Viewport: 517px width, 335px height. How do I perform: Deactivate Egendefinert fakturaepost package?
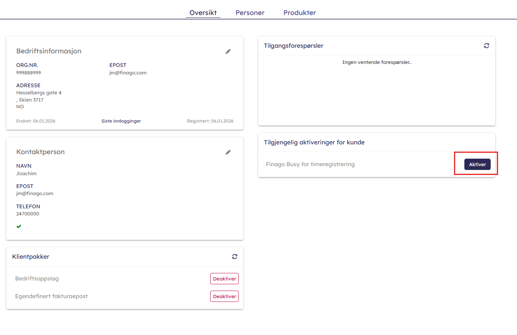[224, 296]
